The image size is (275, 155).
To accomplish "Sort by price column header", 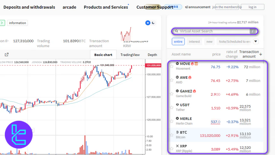I will (x=216, y=54).
